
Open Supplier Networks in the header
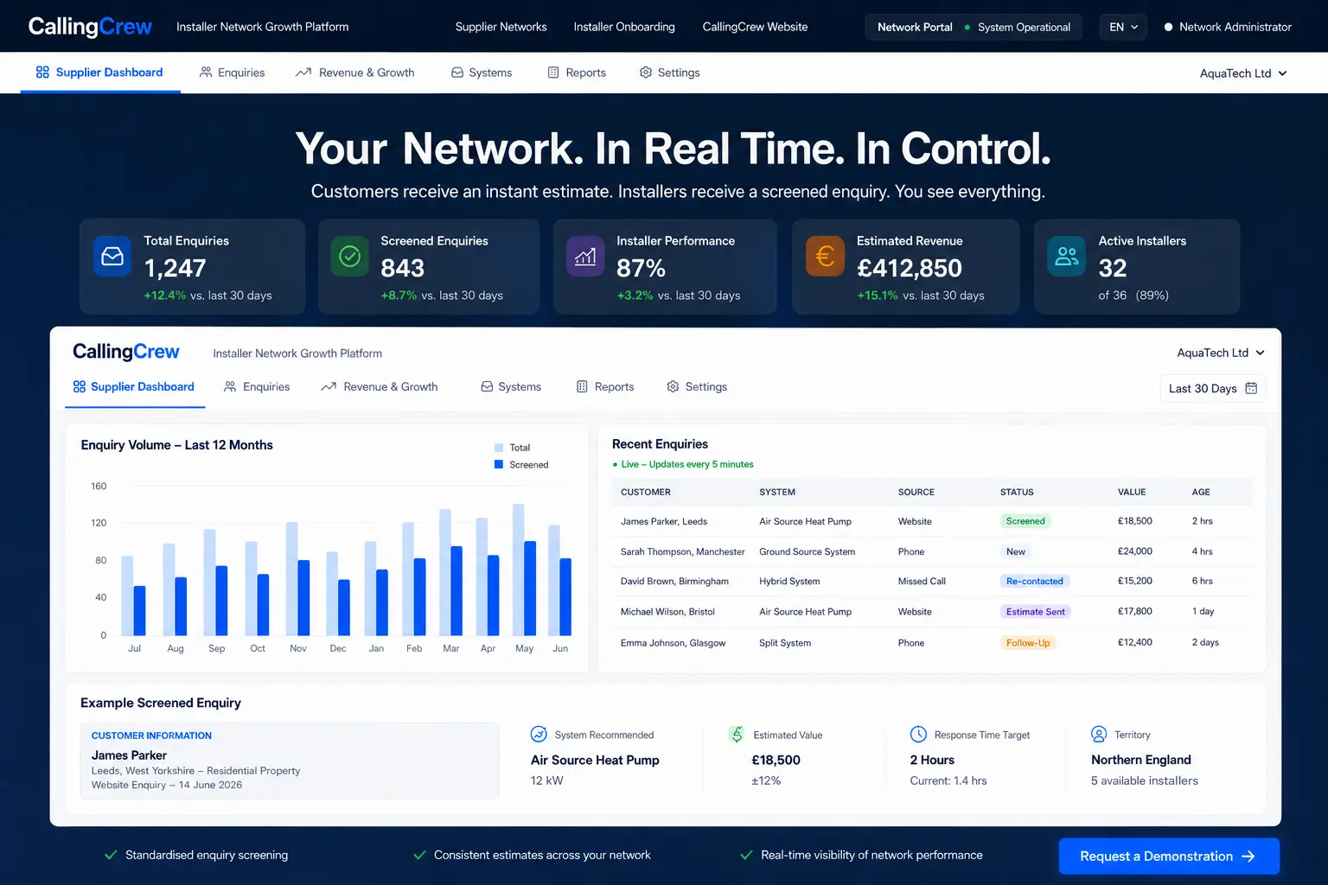click(501, 27)
